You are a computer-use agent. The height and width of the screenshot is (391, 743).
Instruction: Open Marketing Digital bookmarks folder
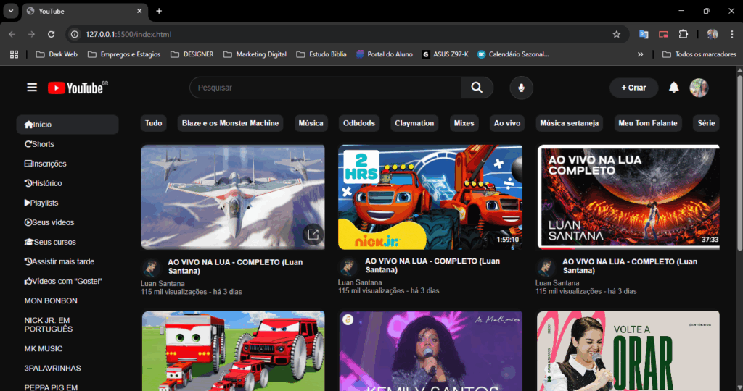coord(255,54)
